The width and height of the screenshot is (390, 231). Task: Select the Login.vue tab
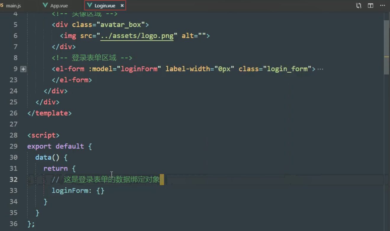coord(105,6)
